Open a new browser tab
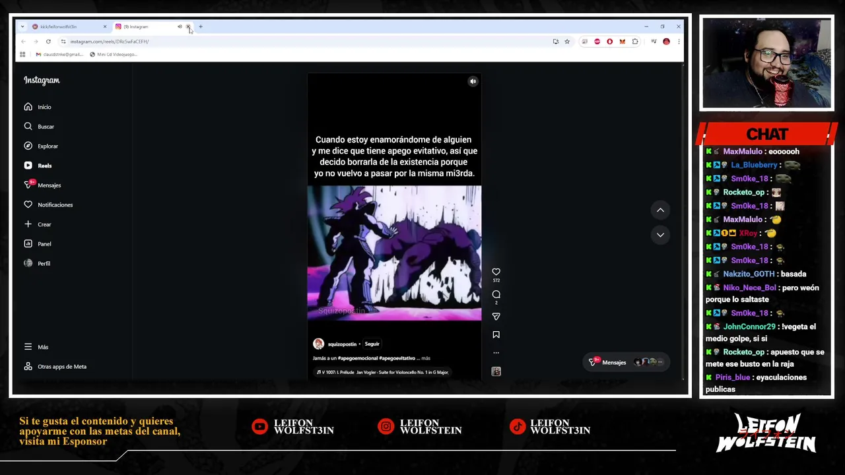The width and height of the screenshot is (845, 475). click(x=201, y=26)
